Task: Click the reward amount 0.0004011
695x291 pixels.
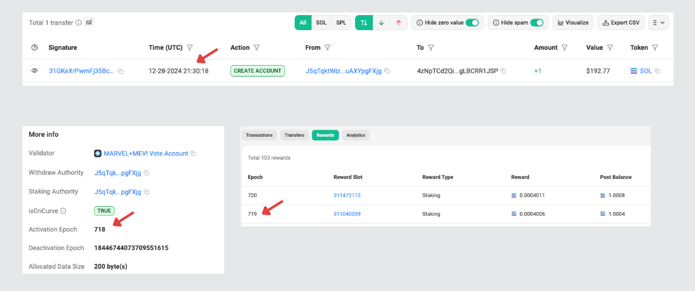Action: tap(531, 195)
